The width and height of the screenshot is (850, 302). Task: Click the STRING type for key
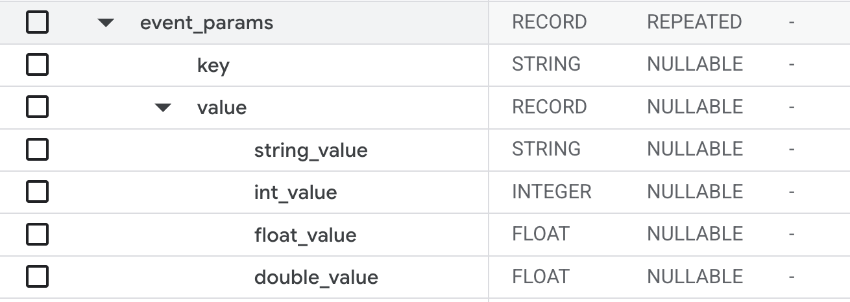point(546,64)
